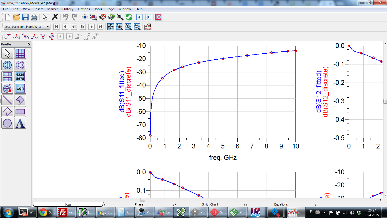Screen dimensions: 387x218
Task: Click the volume icon in system tray
Action: (x=352, y=212)
